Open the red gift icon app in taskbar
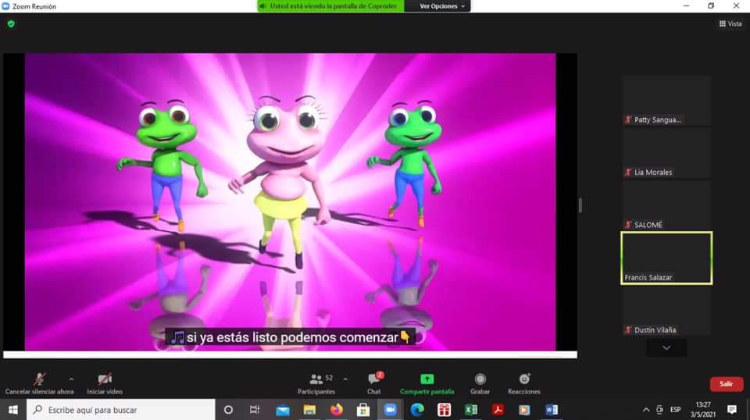Image resolution: width=750 pixels, height=420 pixels. [x=444, y=410]
